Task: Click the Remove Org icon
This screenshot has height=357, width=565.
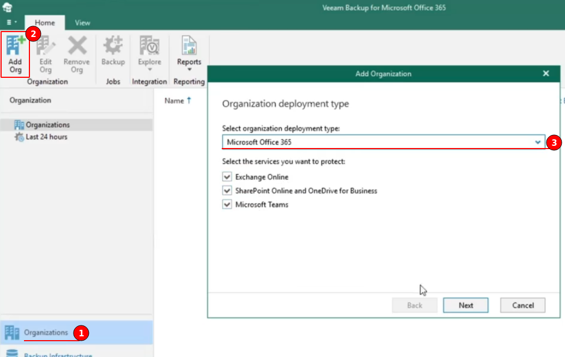Action: pyautogui.click(x=77, y=45)
